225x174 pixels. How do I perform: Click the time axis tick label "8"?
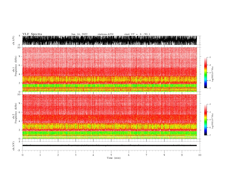pyautogui.click(x=164, y=155)
